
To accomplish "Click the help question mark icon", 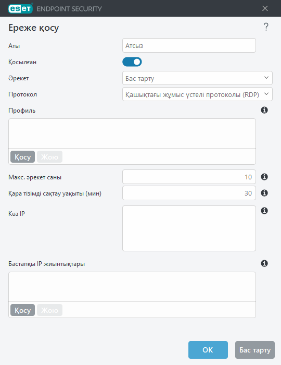I will point(266,27).
